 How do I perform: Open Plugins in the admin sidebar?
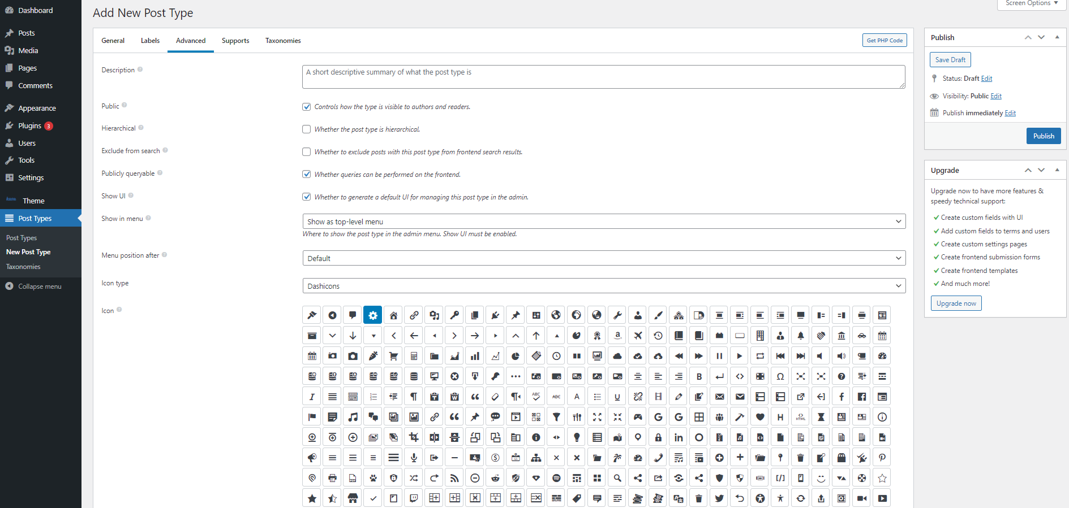pos(41,126)
